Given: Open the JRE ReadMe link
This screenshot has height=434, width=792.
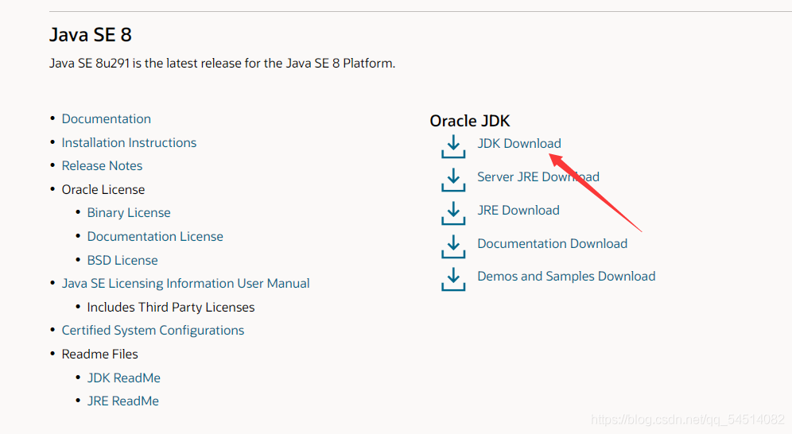Looking at the screenshot, I should 122,401.
